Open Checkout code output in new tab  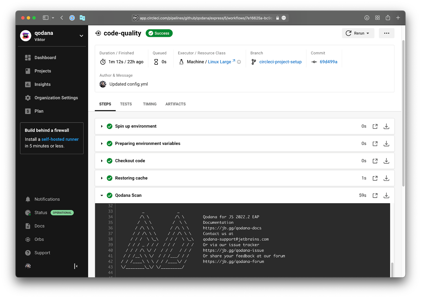tap(375, 161)
